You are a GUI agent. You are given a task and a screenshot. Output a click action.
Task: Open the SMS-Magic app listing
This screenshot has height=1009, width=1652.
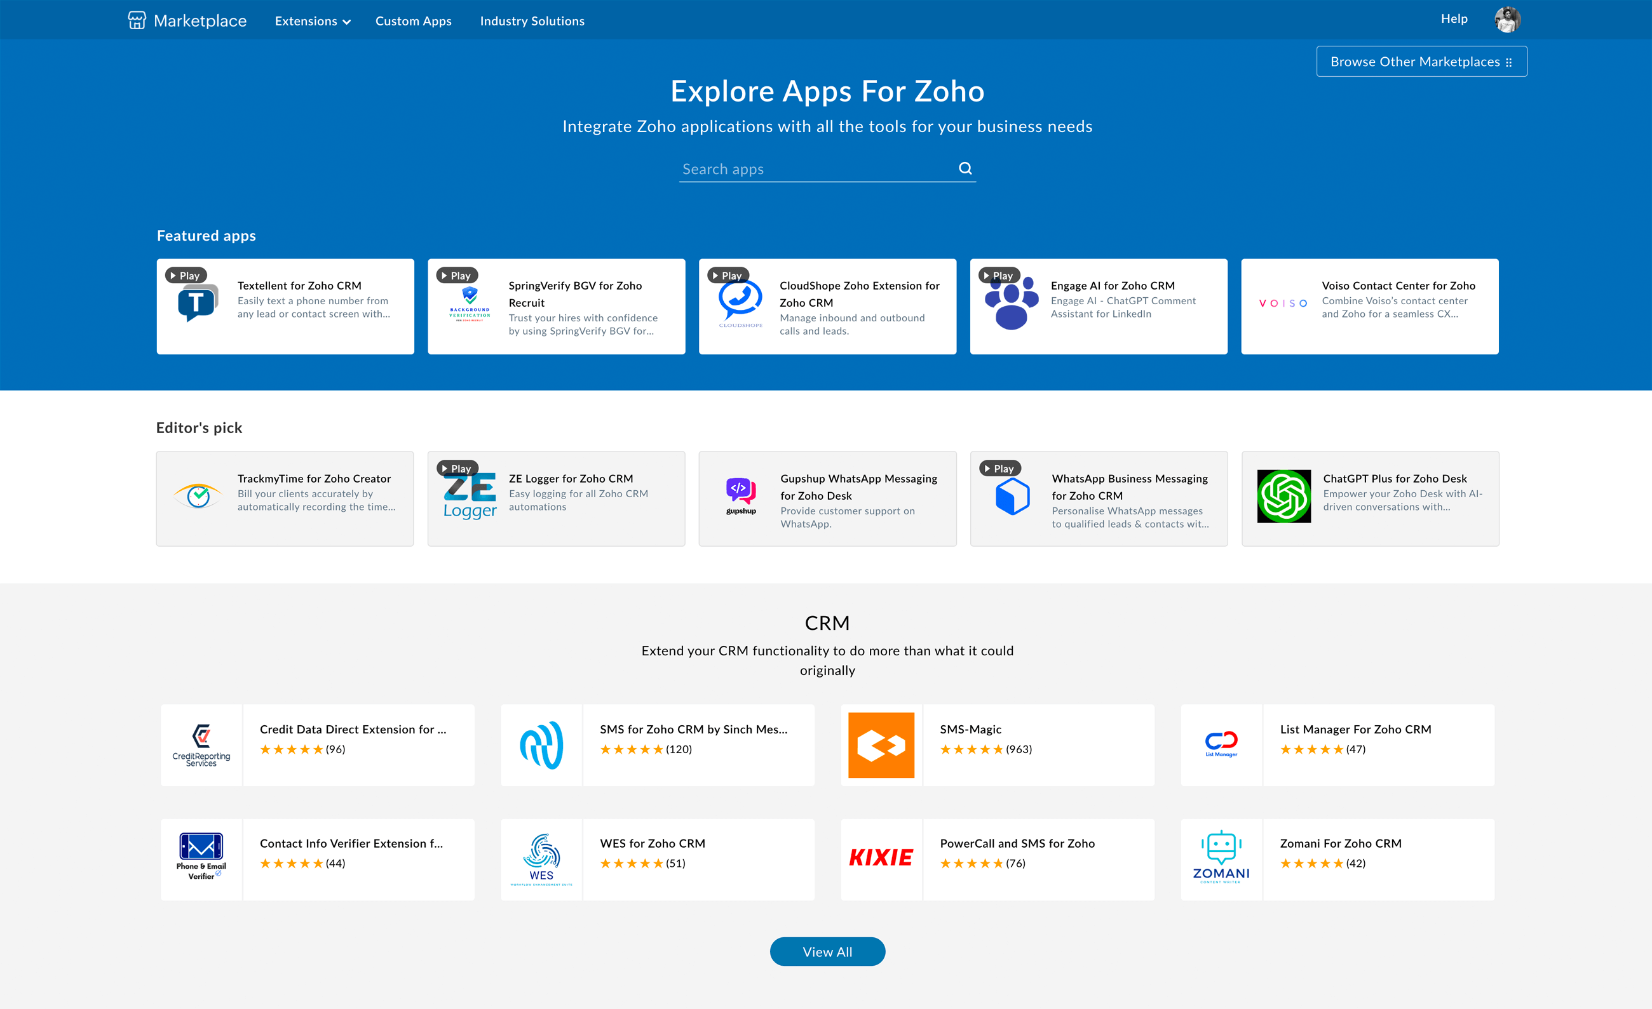point(971,729)
